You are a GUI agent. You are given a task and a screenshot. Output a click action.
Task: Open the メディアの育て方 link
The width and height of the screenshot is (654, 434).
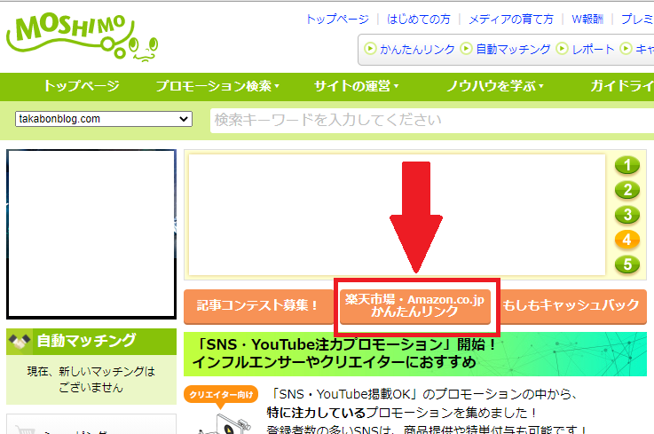511,20
